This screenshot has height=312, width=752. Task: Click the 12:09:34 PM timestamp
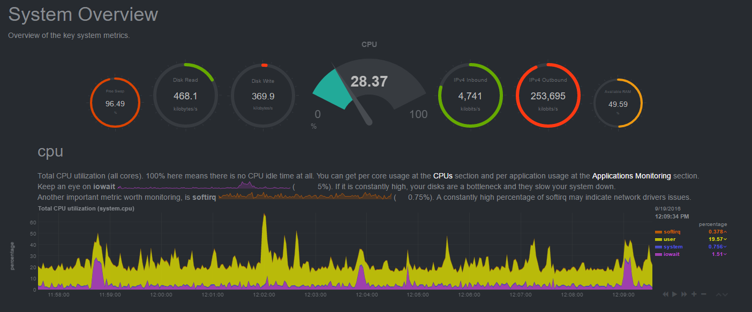[x=672, y=217]
